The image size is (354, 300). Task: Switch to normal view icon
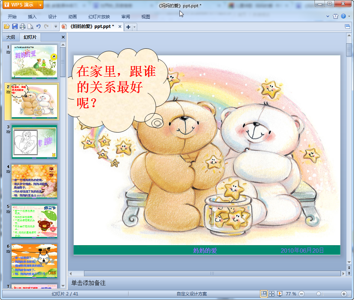tap(264, 294)
